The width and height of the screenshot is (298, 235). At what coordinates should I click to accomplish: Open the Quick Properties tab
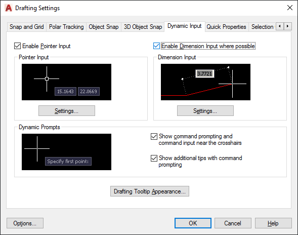(226, 27)
